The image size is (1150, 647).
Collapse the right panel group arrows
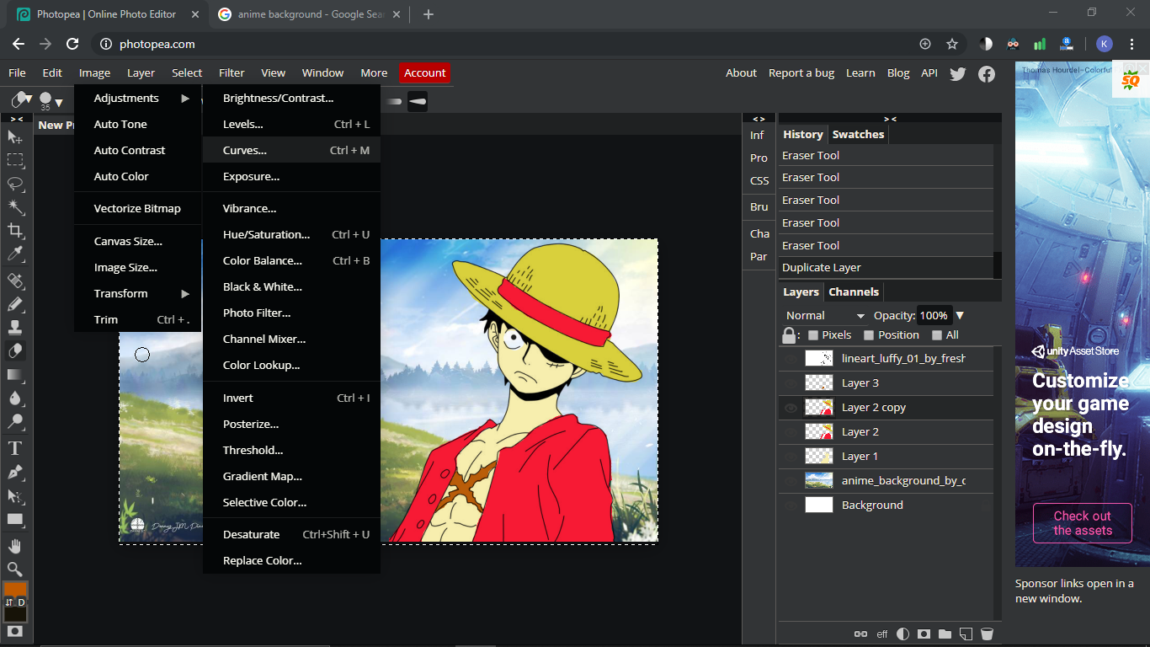click(x=890, y=119)
